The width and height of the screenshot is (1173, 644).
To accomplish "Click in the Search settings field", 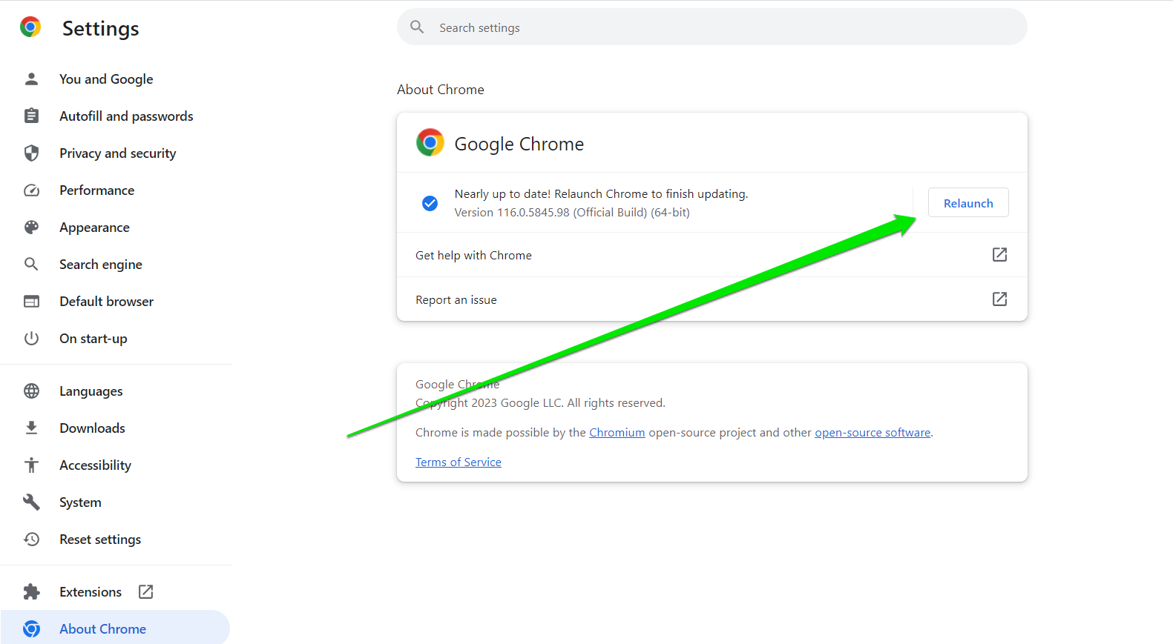I will pyautogui.click(x=712, y=27).
